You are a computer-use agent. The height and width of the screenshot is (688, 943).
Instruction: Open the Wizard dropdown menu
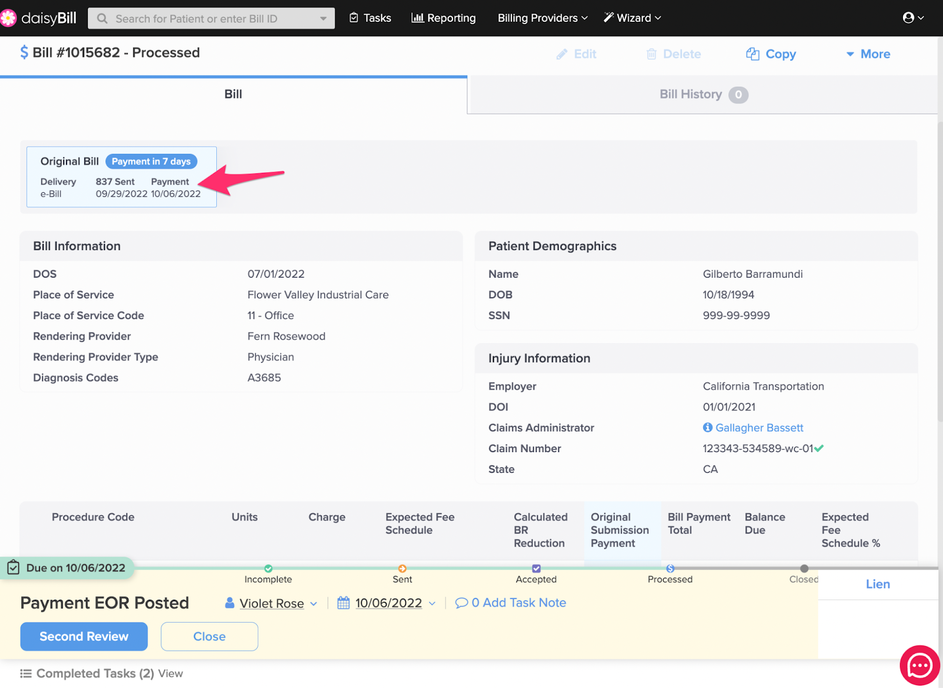pos(632,18)
